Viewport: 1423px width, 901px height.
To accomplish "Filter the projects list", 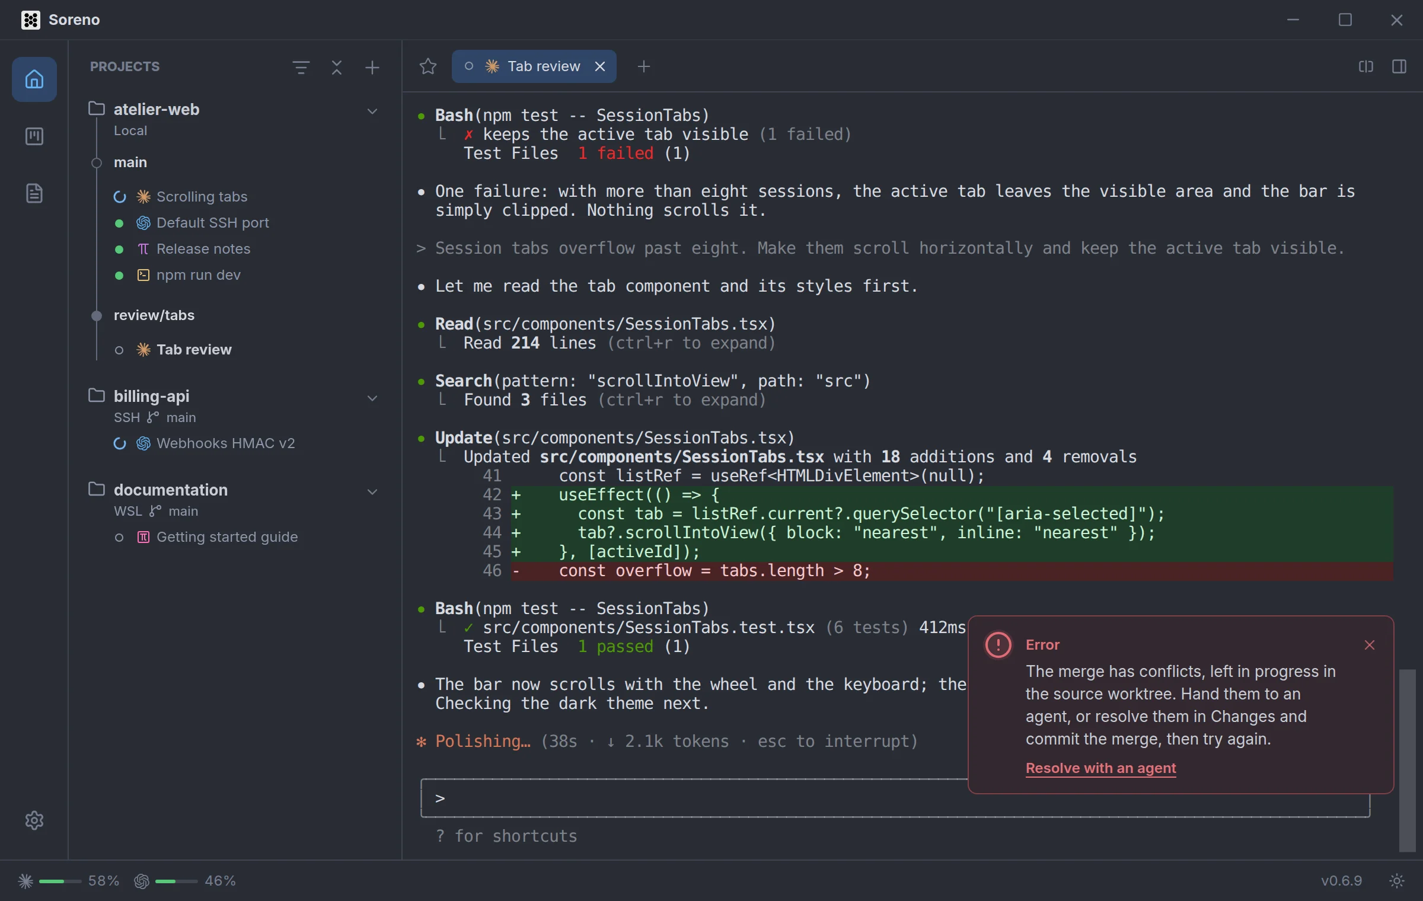I will 301,67.
